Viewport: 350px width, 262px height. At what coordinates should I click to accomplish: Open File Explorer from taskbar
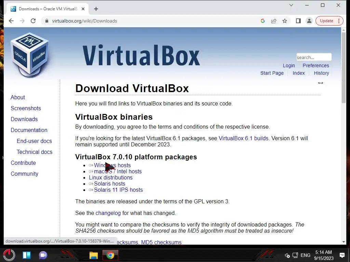tap(94, 255)
